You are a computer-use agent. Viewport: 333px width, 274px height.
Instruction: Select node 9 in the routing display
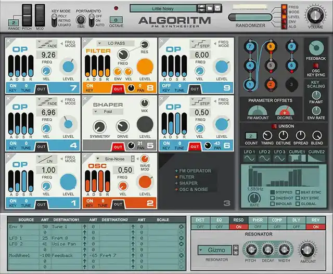(x=291, y=46)
